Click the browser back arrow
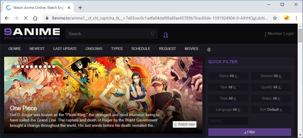This screenshot has width=303, height=138. pos(7,18)
